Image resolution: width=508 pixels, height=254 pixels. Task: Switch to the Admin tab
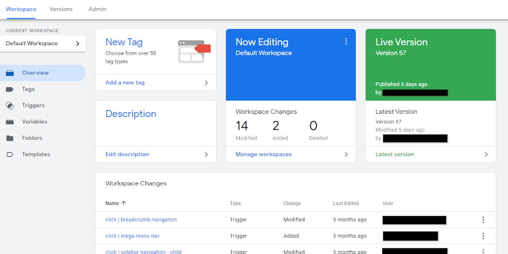(97, 9)
